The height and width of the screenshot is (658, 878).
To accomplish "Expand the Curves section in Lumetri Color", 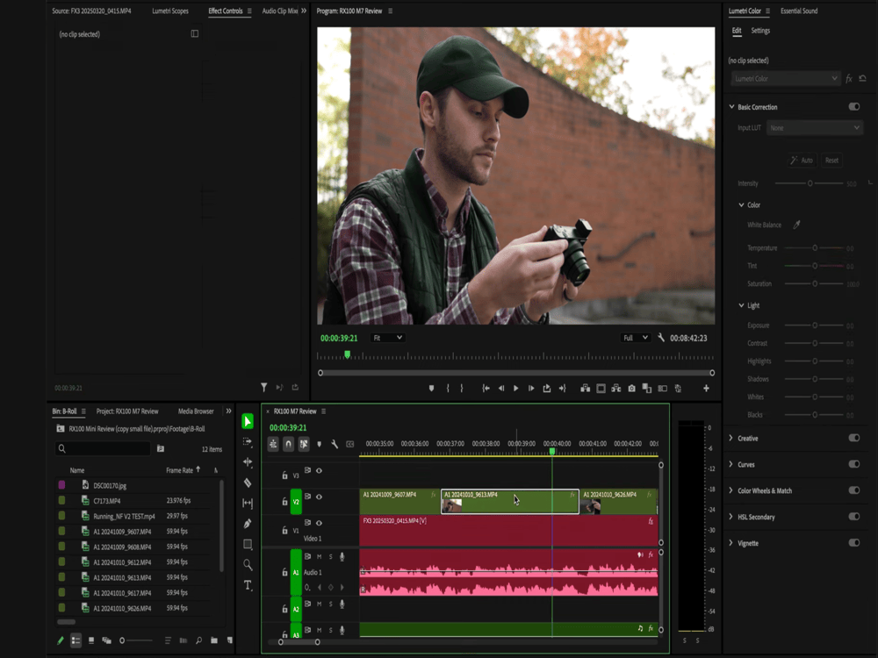I will pos(746,464).
